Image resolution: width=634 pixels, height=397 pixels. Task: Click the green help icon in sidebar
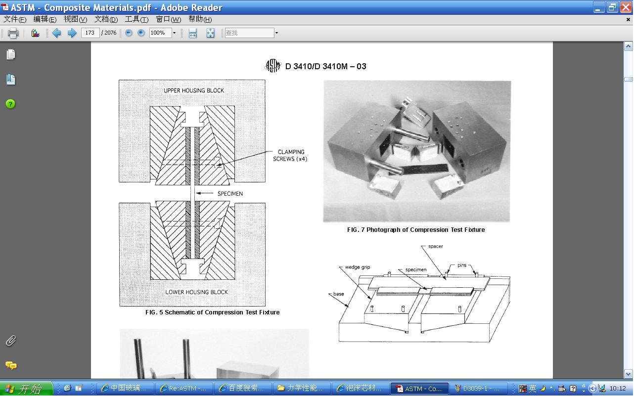click(10, 104)
